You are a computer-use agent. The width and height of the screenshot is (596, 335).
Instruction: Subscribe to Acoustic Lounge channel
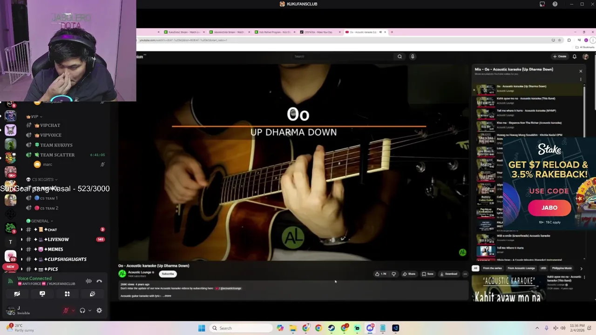(x=168, y=274)
